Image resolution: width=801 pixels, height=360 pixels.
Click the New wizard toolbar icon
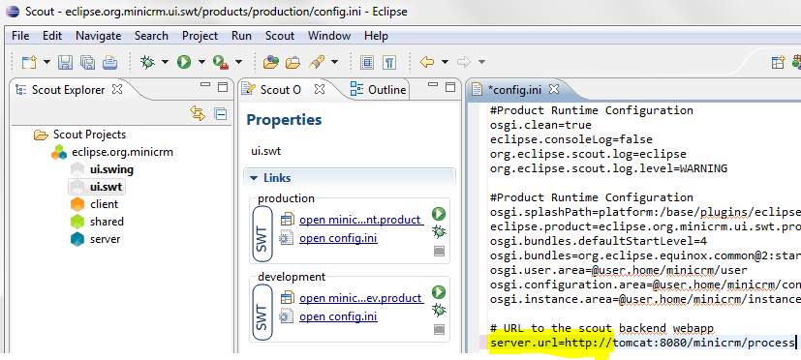(29, 62)
